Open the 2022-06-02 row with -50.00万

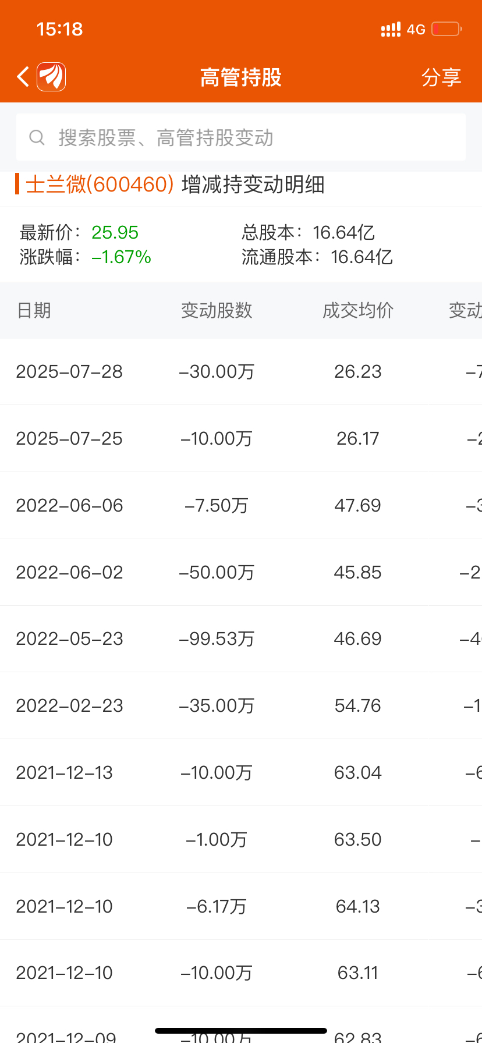(x=241, y=572)
